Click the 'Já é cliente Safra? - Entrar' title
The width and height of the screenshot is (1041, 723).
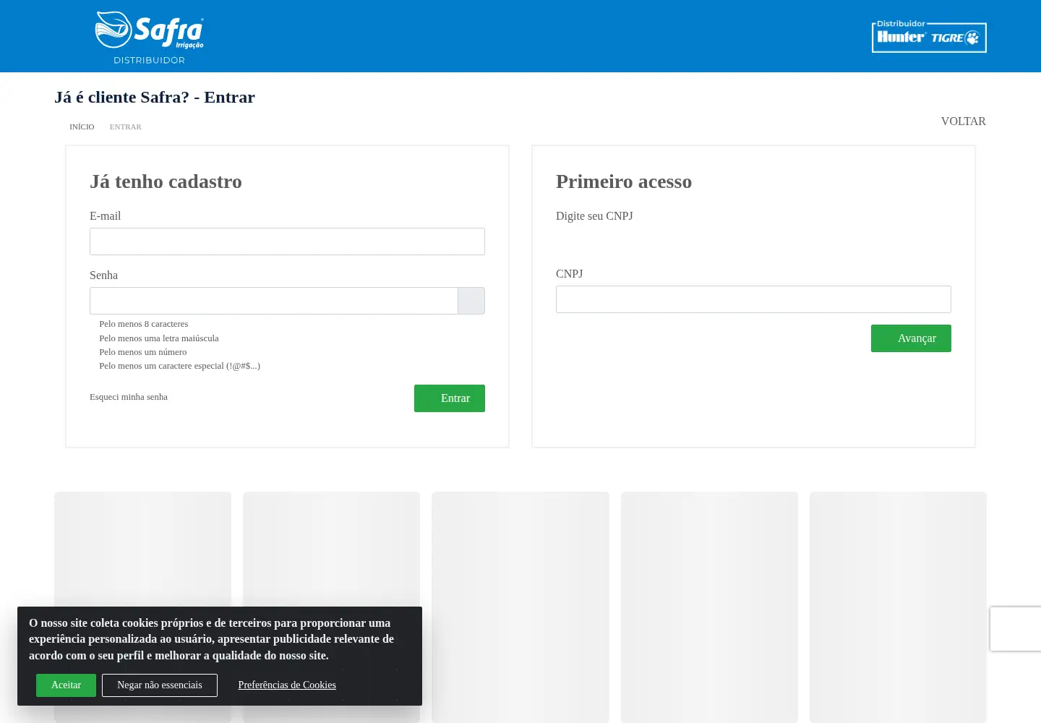click(155, 98)
